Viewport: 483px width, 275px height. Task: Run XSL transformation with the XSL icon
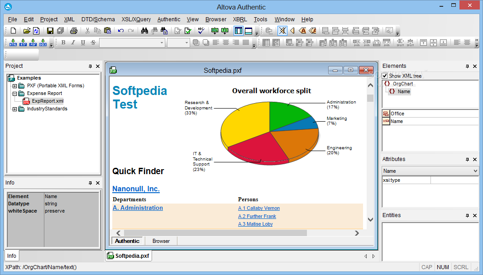click(215, 30)
